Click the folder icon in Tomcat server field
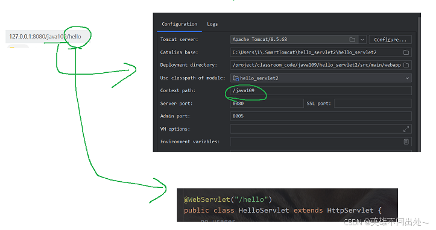The image size is (436, 230). pyautogui.click(x=352, y=40)
